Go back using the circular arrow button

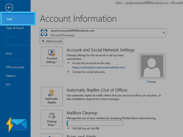click(x=9, y=8)
